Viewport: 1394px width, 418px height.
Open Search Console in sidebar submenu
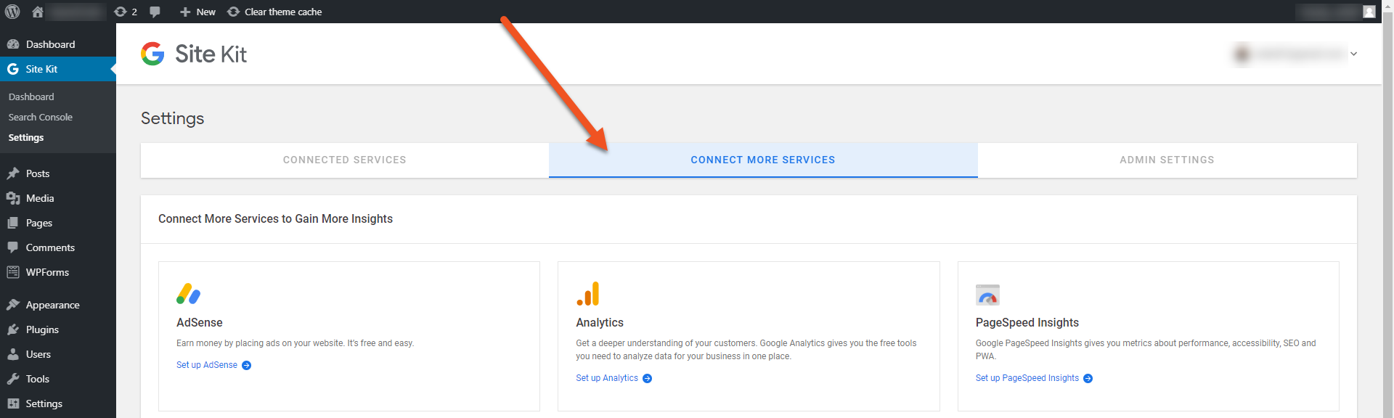pos(41,117)
